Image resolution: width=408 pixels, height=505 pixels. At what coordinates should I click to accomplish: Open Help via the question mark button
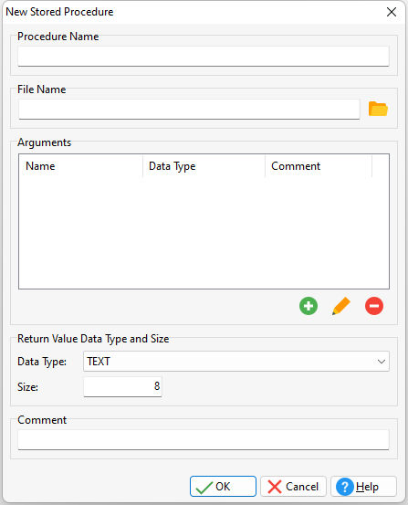(363, 487)
